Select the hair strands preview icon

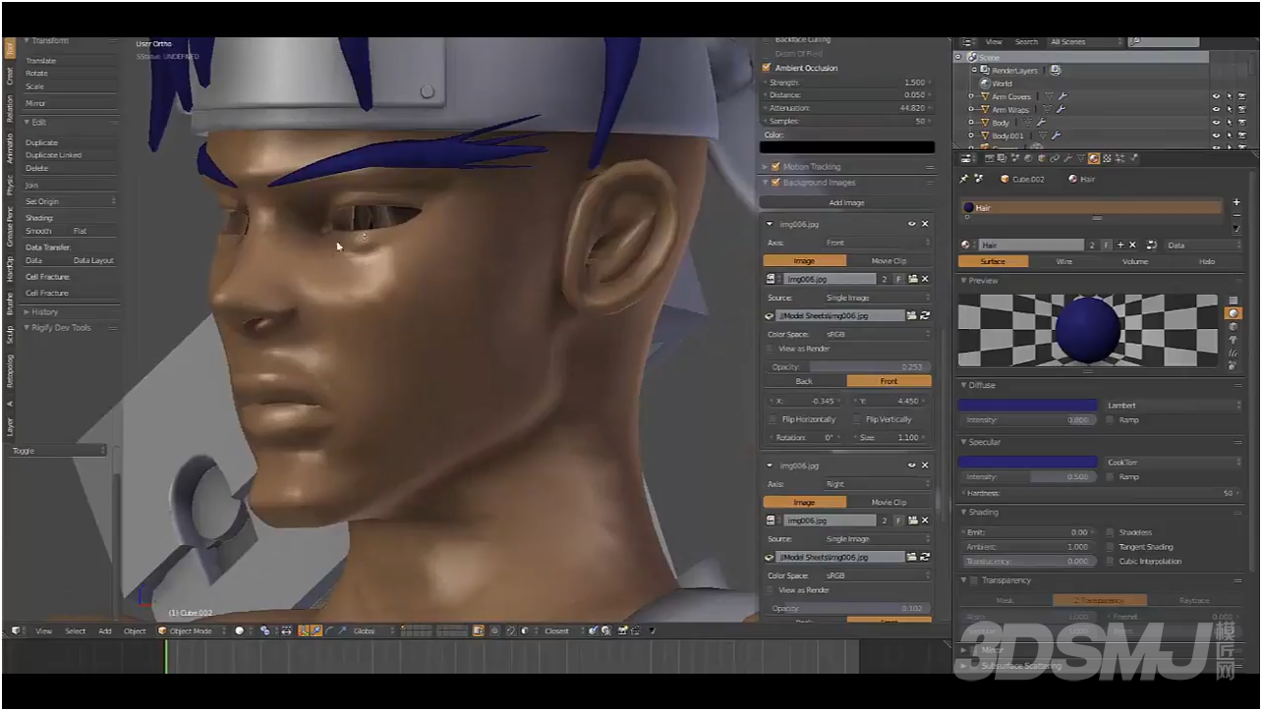pyautogui.click(x=1233, y=353)
